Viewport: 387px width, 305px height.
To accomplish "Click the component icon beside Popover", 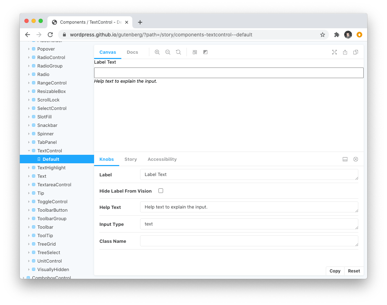I will 34,49.
